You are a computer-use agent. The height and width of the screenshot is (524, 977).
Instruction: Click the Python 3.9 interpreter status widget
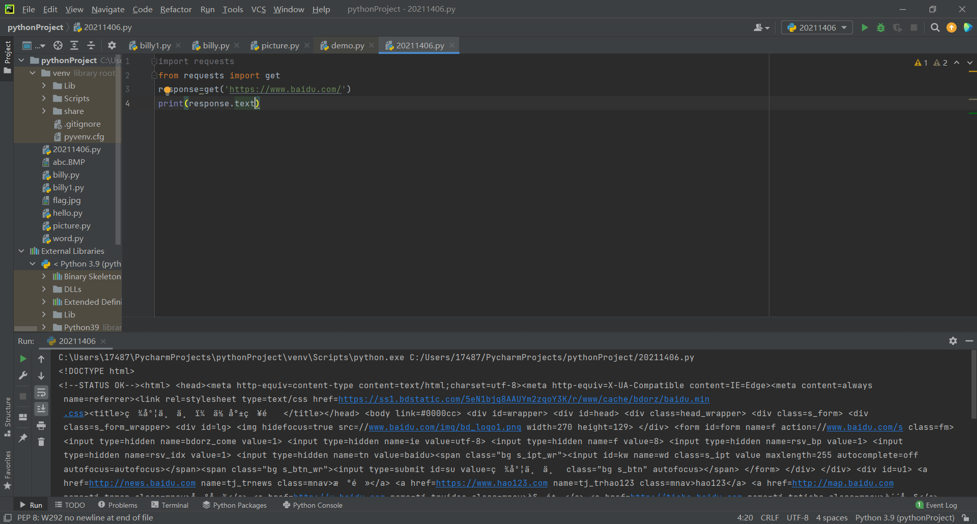click(905, 517)
